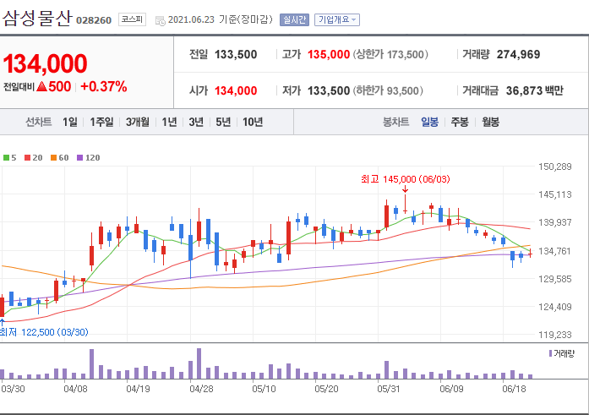
Task: Click the 124,409 price axis label
Action: point(555,307)
